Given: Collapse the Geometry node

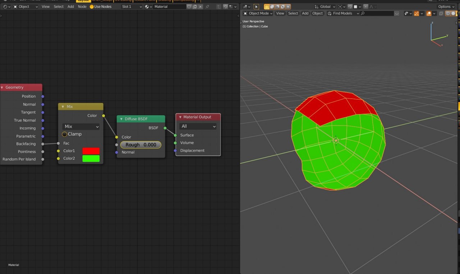Looking at the screenshot, I should (x=2, y=88).
